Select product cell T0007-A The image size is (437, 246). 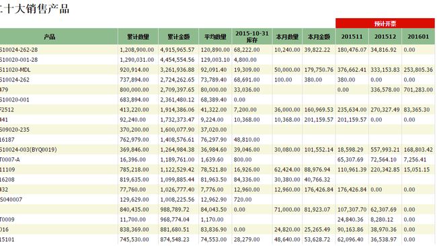[x=10, y=160]
